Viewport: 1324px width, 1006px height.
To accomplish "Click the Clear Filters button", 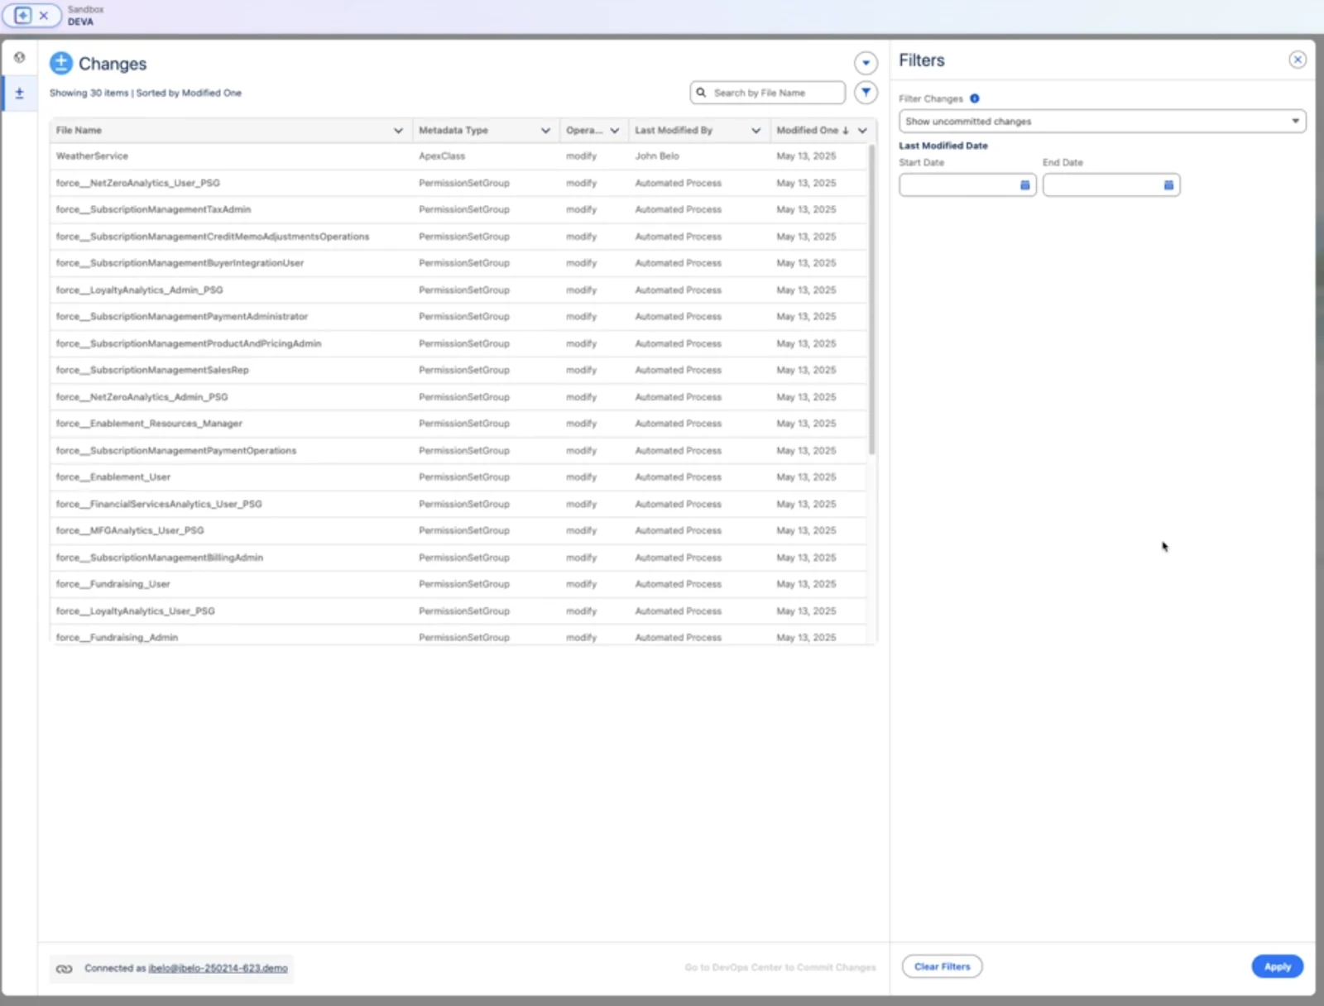I will click(x=942, y=966).
